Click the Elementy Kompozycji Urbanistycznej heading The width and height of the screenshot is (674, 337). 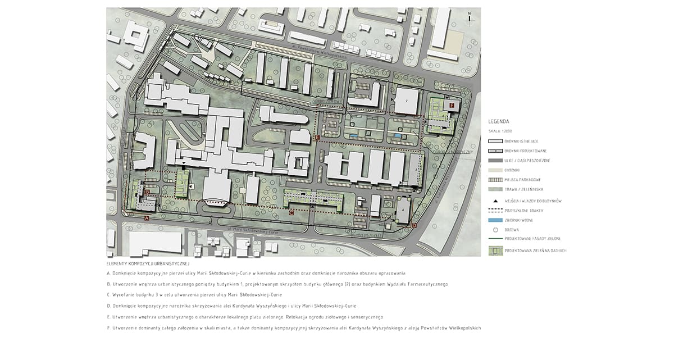coord(148,263)
